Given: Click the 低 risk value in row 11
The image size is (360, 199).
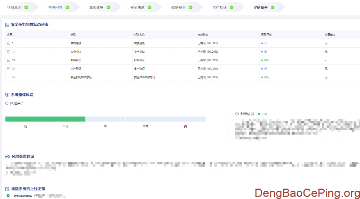Looking at the screenshot, I should (266, 52).
